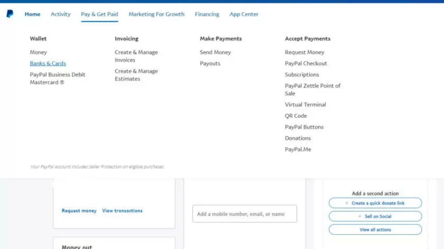Screen dimensions: 444x249
Task: Click the Wallet column heading
Action: 38,39
